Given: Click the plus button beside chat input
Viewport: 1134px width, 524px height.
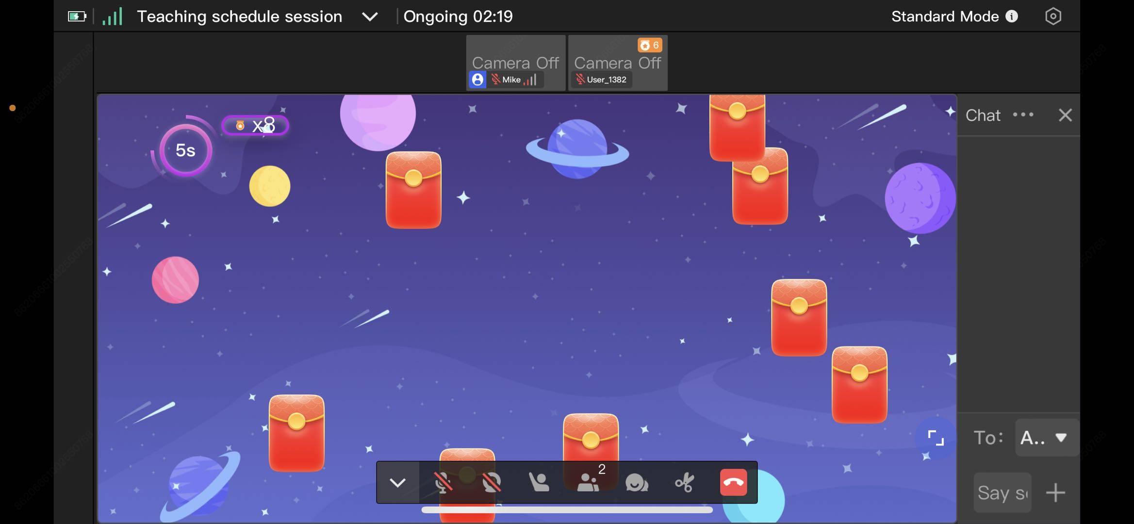Looking at the screenshot, I should point(1055,493).
